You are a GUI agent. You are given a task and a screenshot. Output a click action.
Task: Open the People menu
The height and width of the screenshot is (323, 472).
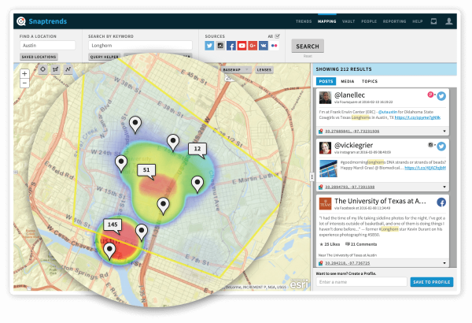(x=369, y=21)
